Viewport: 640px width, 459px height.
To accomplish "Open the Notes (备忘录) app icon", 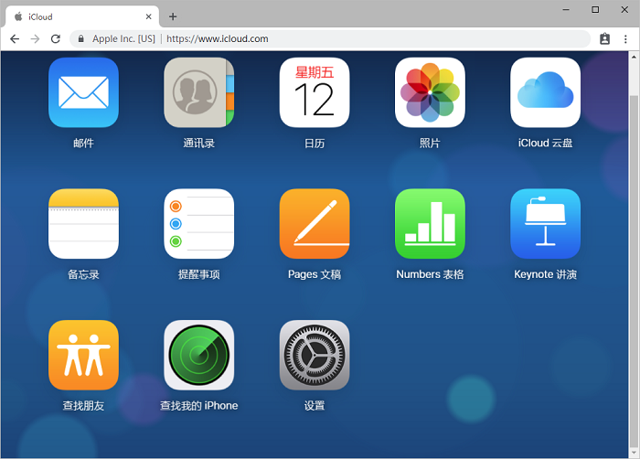I will [83, 224].
